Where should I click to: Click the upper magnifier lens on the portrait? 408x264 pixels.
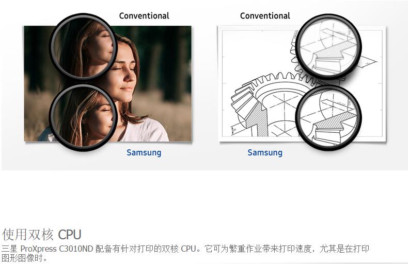pos(83,47)
